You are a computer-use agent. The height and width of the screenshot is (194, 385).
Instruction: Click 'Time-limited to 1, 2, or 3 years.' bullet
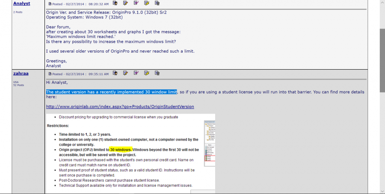85,135
